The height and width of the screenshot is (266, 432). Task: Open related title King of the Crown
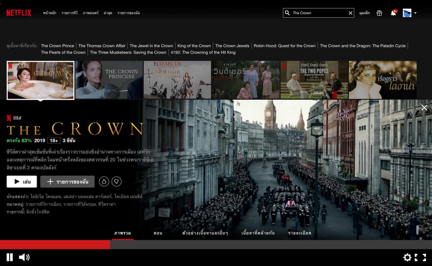[194, 46]
